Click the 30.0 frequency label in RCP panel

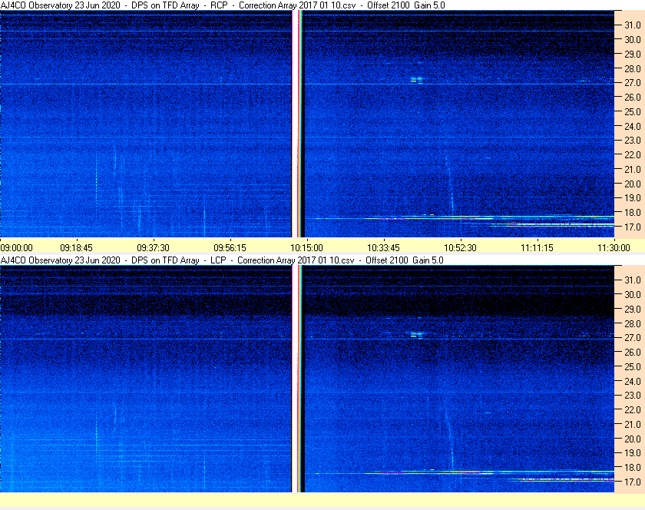[x=633, y=39]
